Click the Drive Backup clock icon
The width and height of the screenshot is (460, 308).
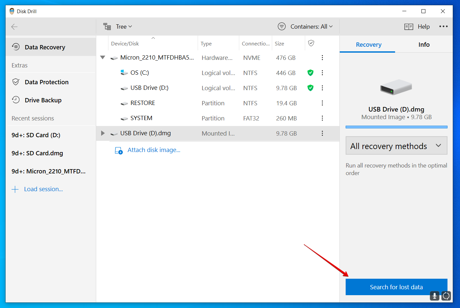16,99
